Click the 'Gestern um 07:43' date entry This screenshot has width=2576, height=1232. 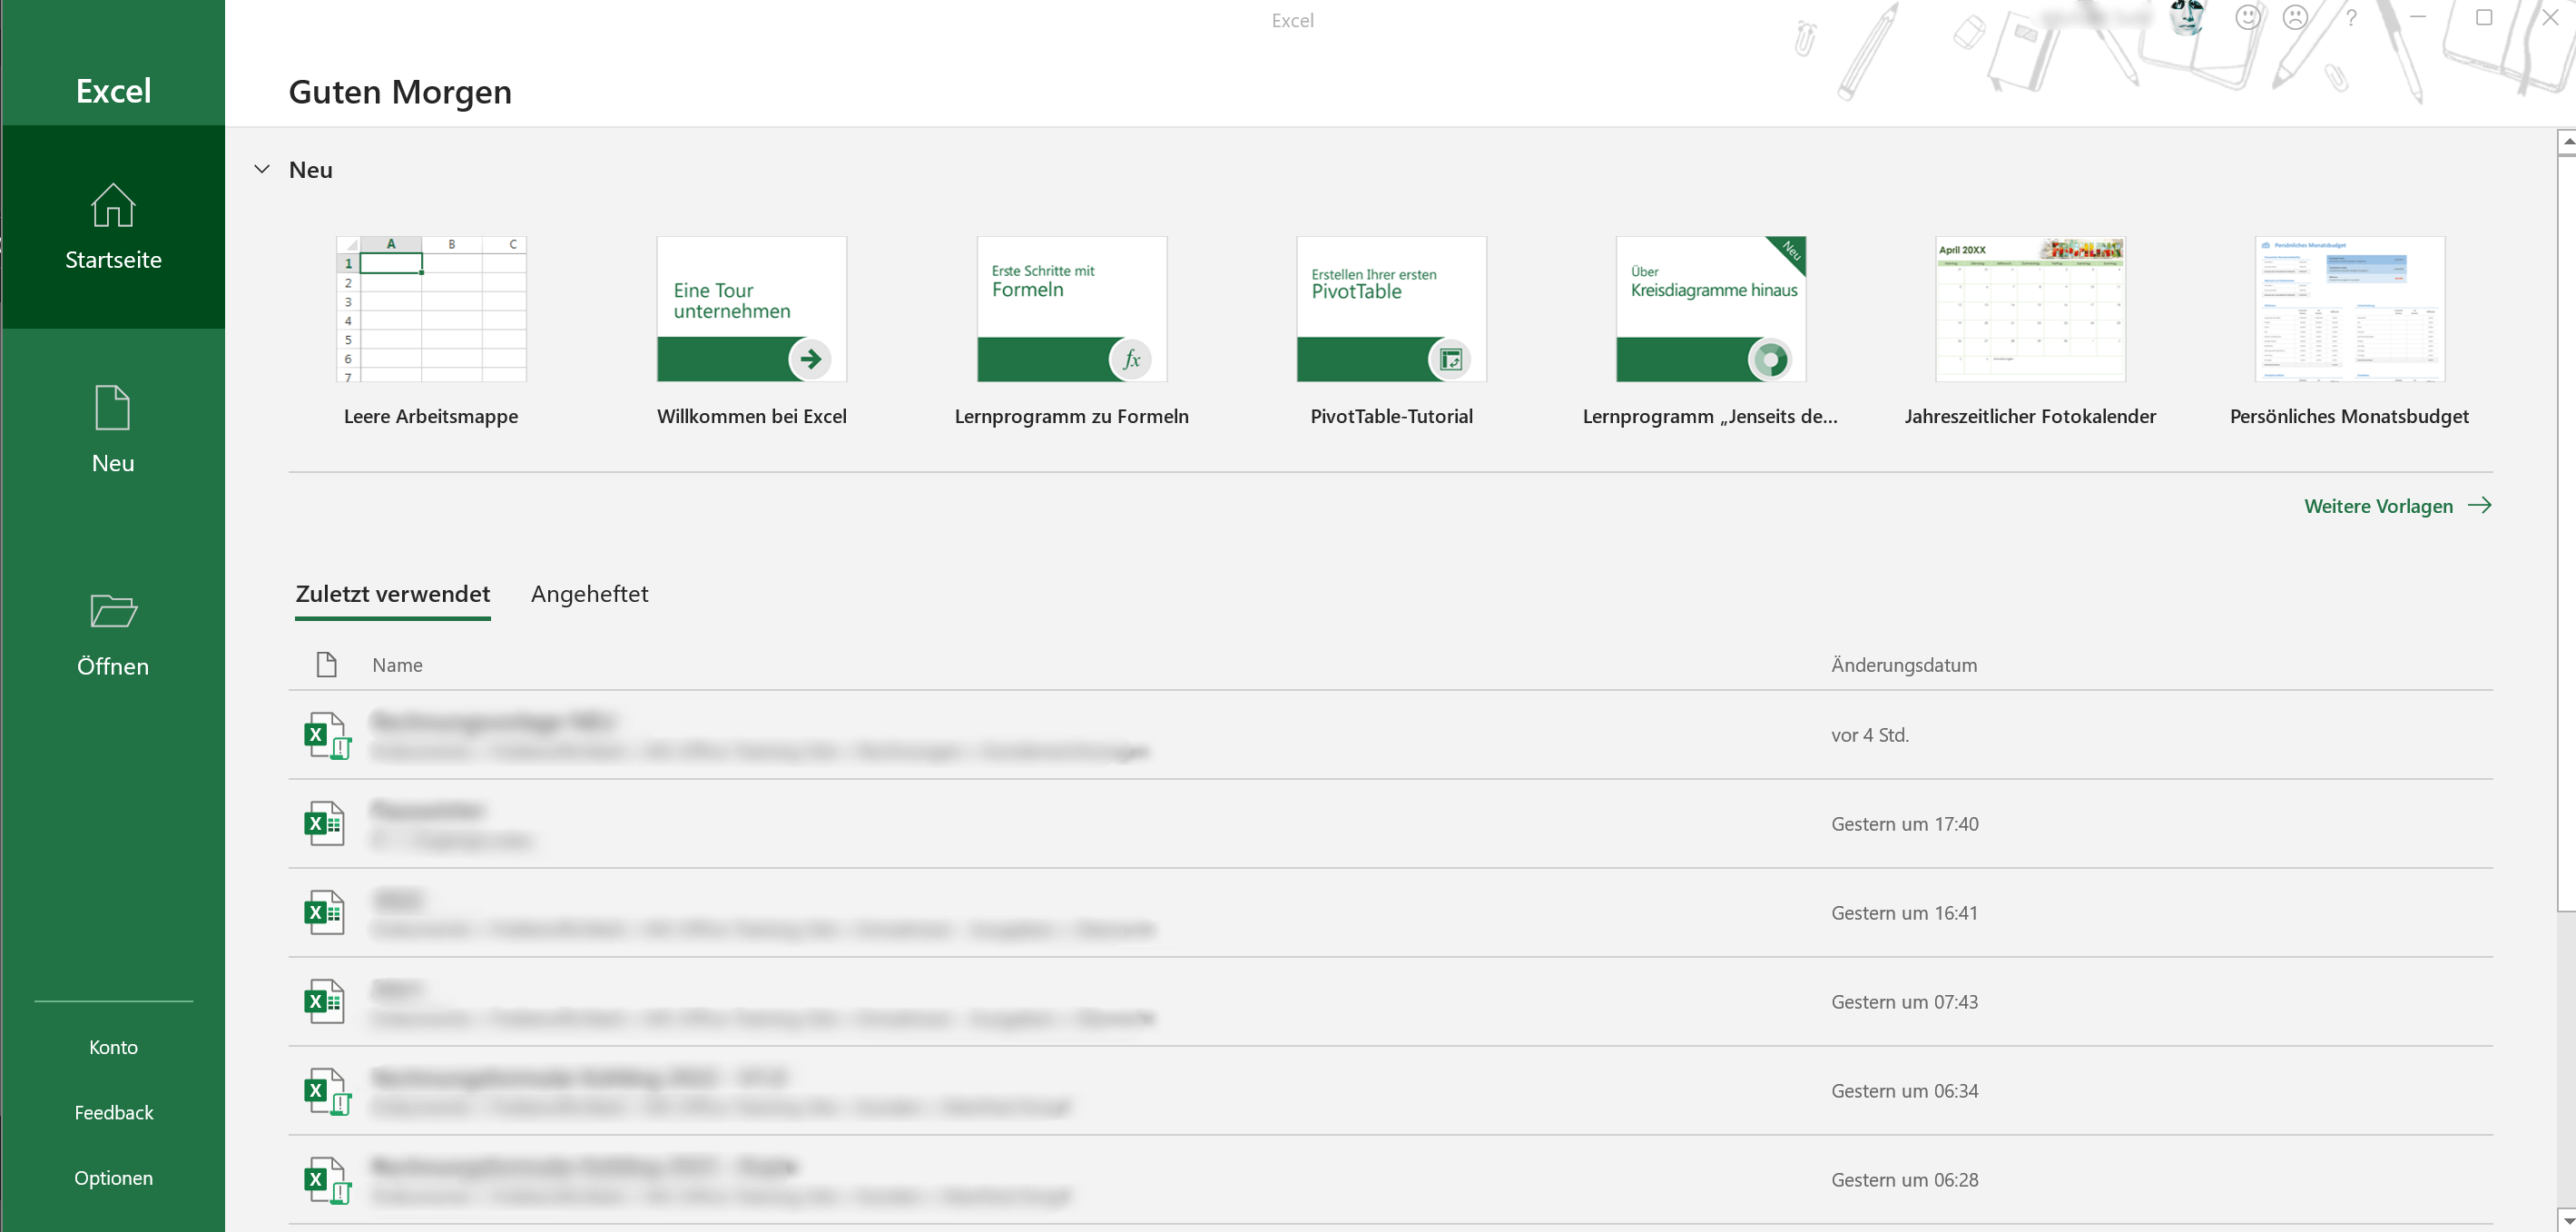tap(1905, 1002)
